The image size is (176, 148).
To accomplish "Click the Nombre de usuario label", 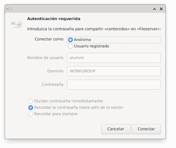I will tap(45, 58).
